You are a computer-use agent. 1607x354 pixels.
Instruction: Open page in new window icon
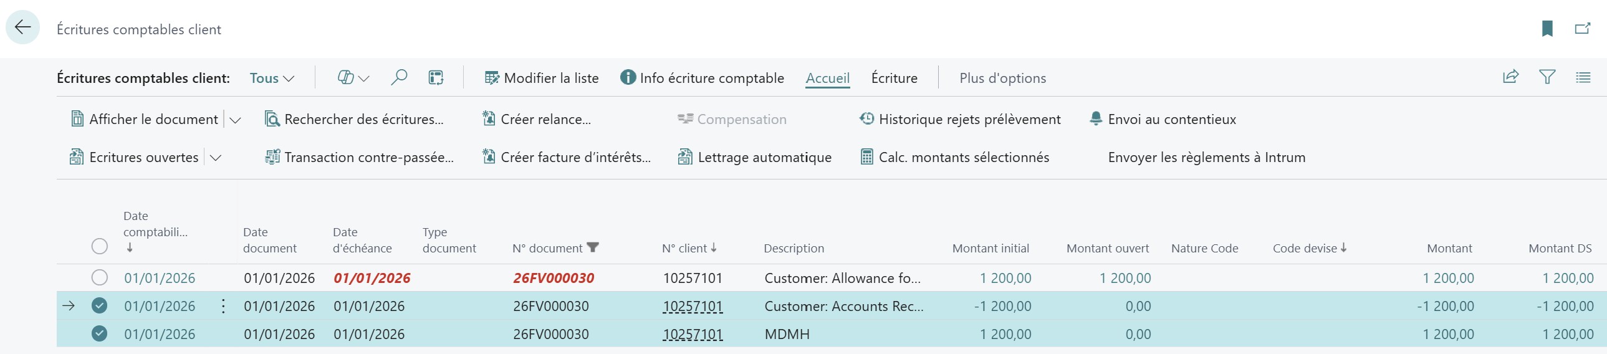1583,29
